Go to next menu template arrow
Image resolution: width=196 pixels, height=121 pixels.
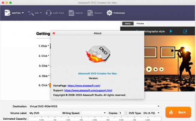point(171,31)
